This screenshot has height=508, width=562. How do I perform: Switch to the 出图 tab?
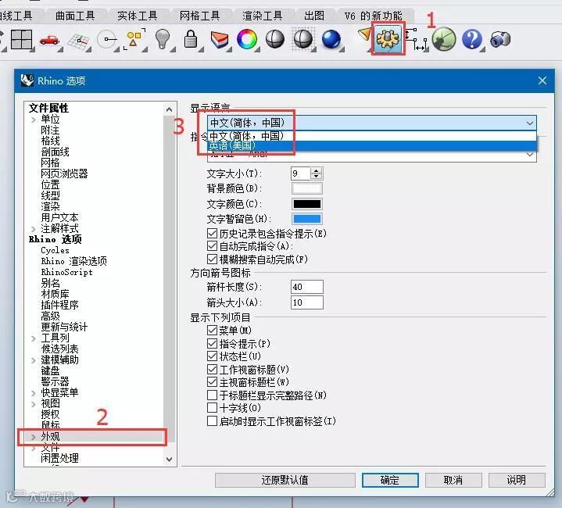point(314,16)
